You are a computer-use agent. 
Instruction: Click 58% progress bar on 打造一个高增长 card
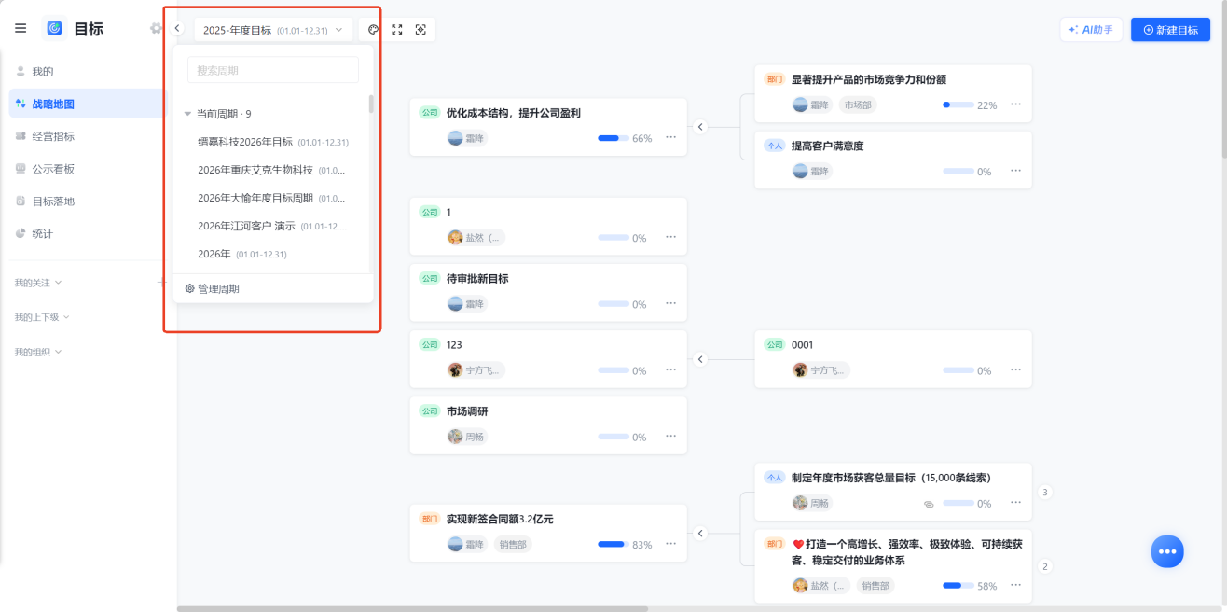click(x=958, y=586)
